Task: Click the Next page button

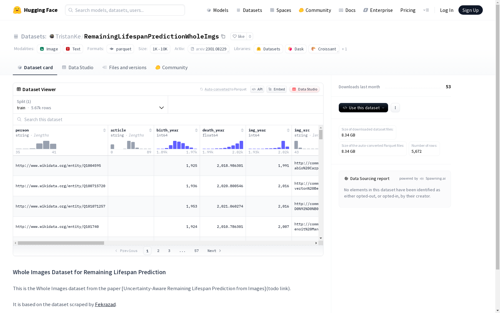Action: coord(214,251)
